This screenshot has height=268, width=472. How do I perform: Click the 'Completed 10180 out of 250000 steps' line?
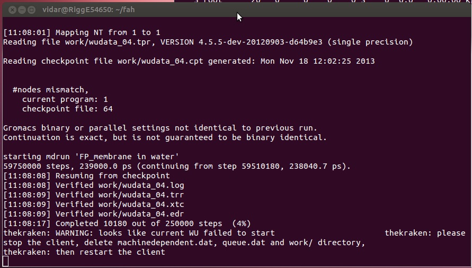click(127, 223)
